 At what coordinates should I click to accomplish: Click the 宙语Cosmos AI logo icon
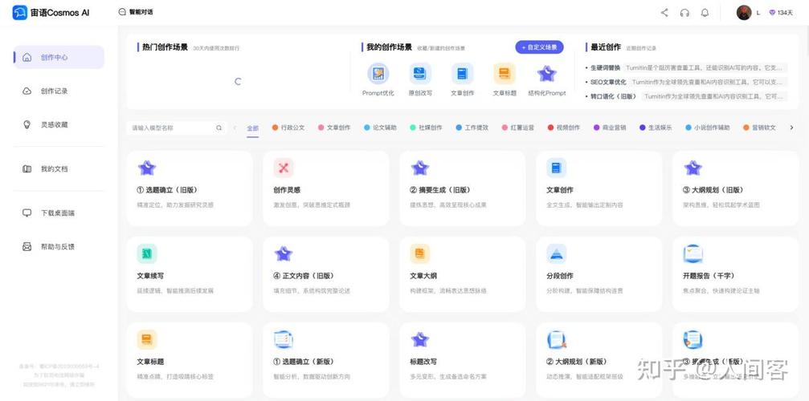tap(19, 12)
